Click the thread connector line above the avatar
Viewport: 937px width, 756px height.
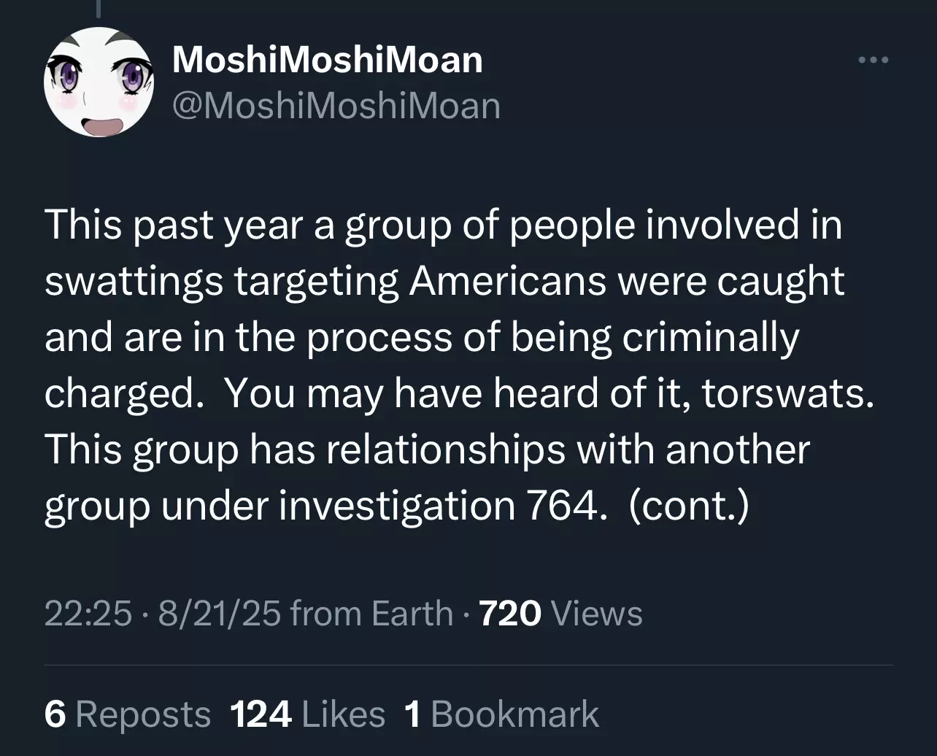97,7
